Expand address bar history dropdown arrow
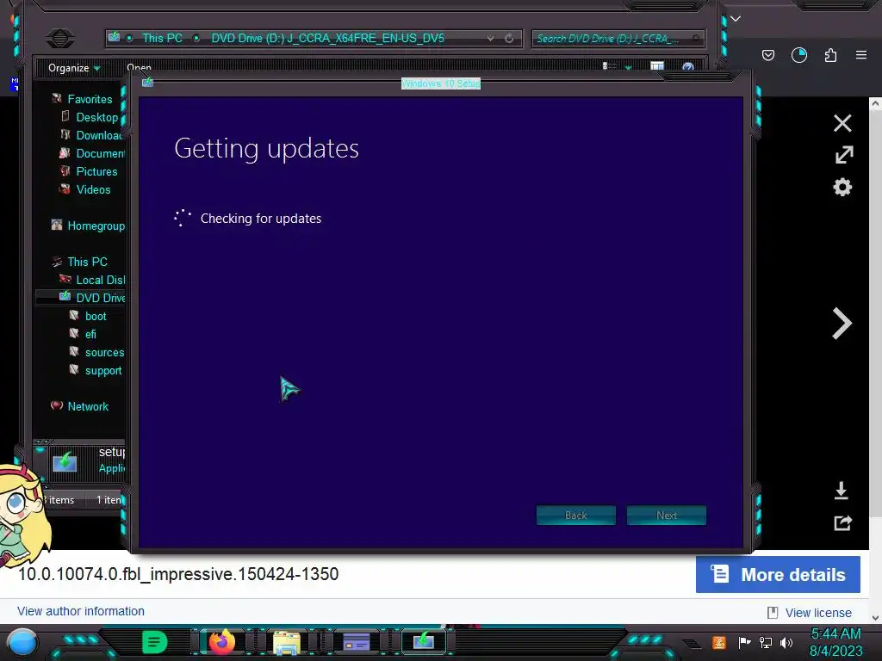 click(x=490, y=38)
